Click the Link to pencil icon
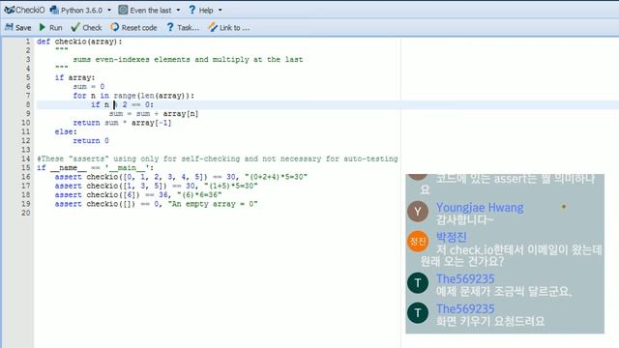The width and height of the screenshot is (619, 348). click(x=213, y=27)
